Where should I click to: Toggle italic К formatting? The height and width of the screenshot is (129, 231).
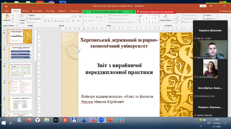[49, 21]
